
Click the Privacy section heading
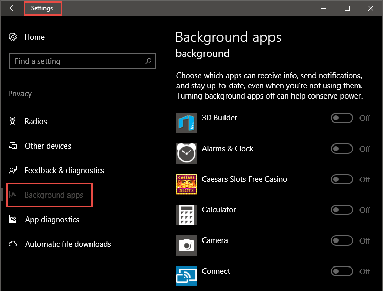point(20,94)
